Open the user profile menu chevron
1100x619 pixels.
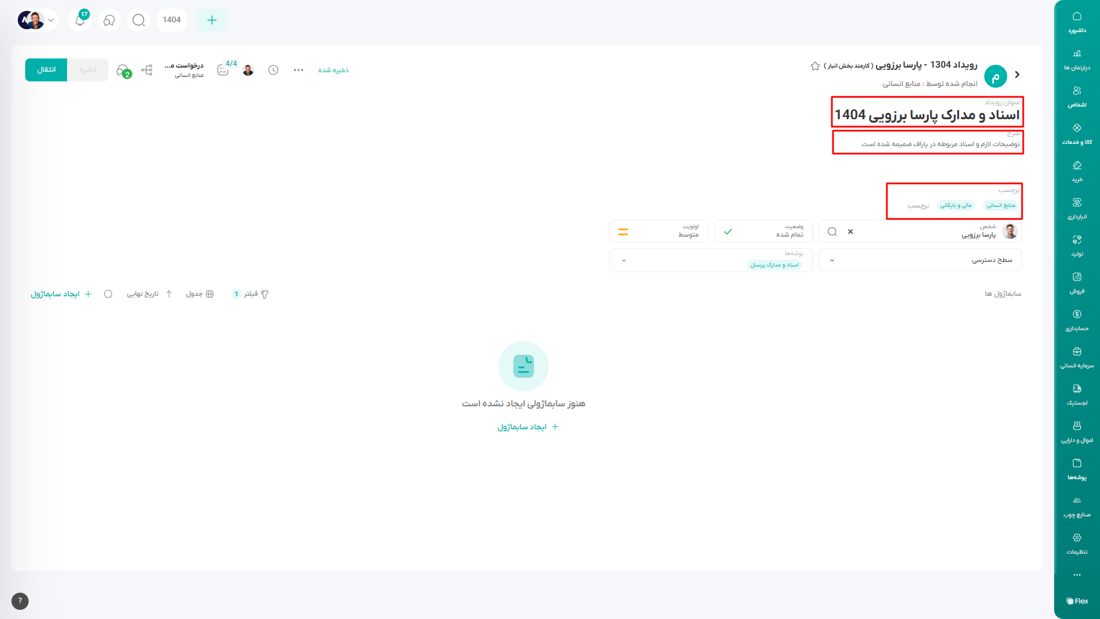tap(51, 20)
